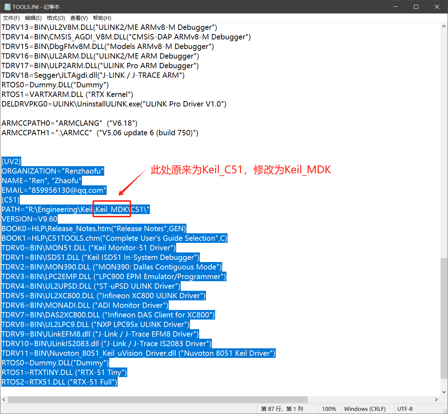Maximize the Notepad window

[x=416, y=7]
